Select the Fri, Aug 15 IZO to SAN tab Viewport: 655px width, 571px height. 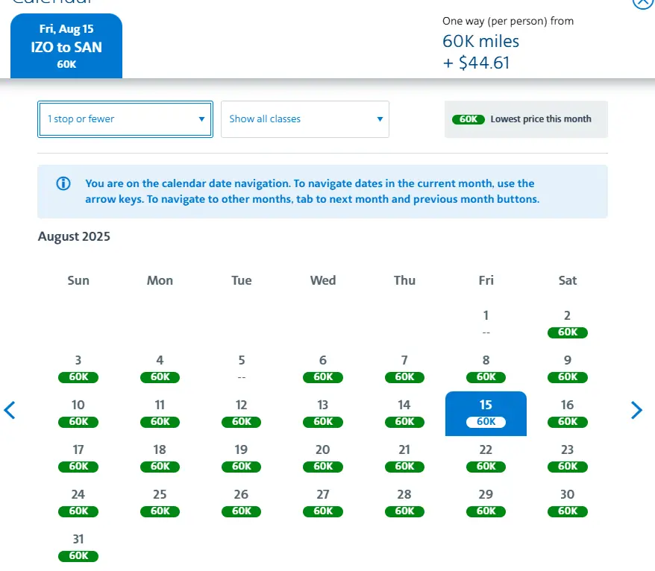coord(66,46)
